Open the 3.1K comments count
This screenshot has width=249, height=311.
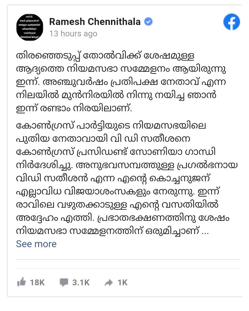(81, 283)
